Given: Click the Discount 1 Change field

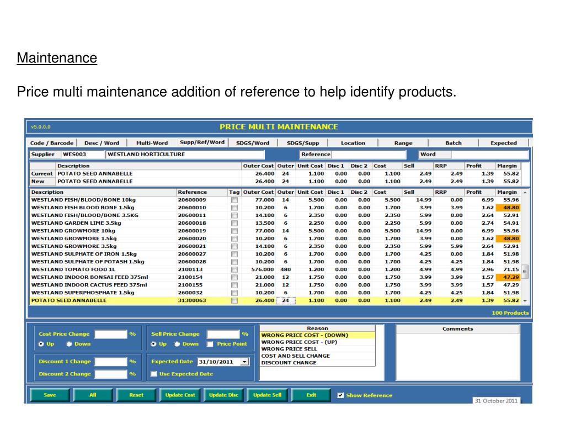Looking at the screenshot, I should coord(111,362).
